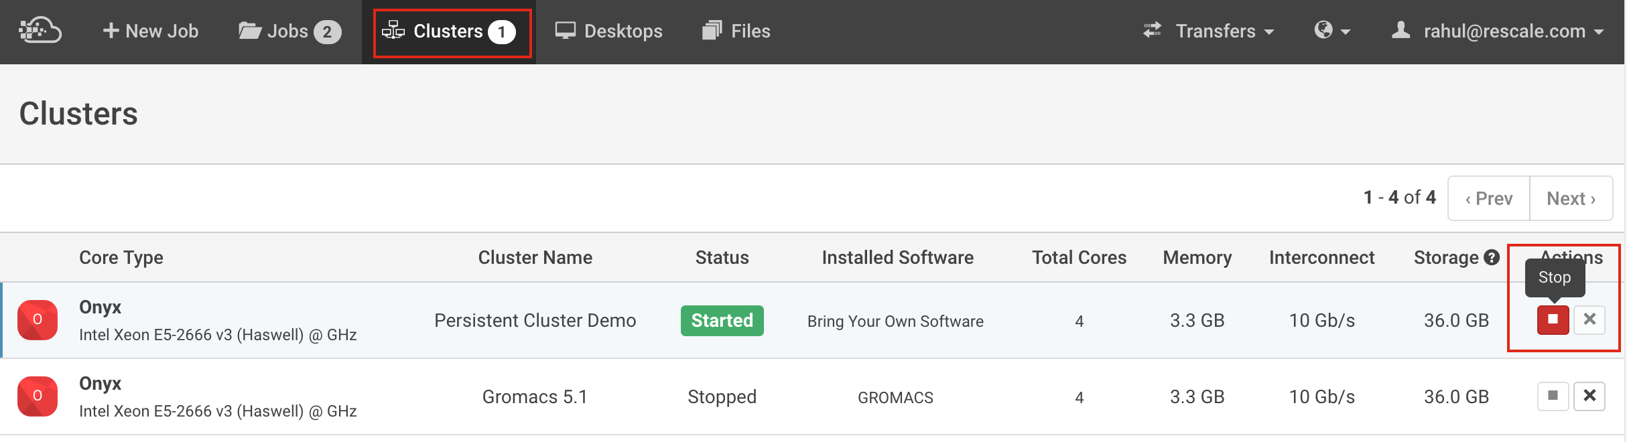
Task: Create a New Job
Action: pyautogui.click(x=150, y=31)
